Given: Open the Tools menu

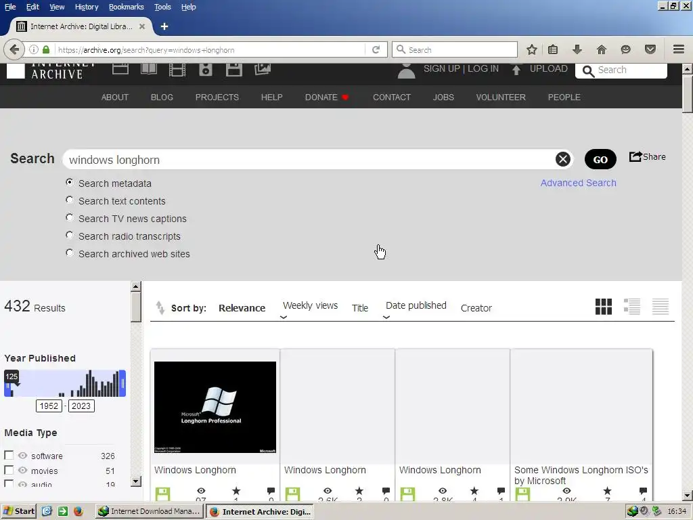Looking at the screenshot, I should pyautogui.click(x=162, y=7).
